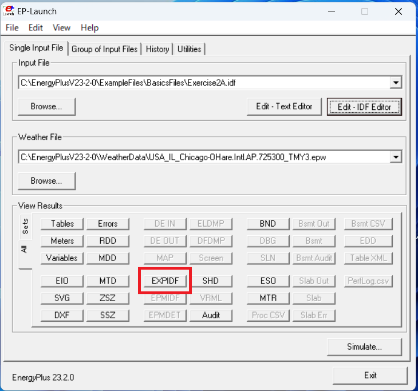Select the Sets vertical tab
Viewport: 418px width, 391px height.
point(25,226)
